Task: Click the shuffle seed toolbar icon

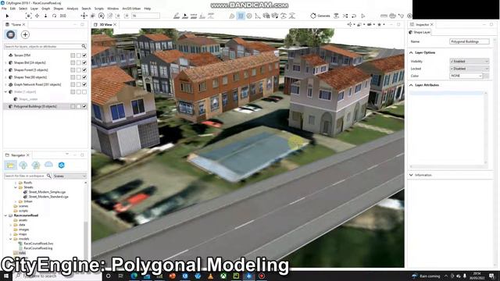Action: 345,16
